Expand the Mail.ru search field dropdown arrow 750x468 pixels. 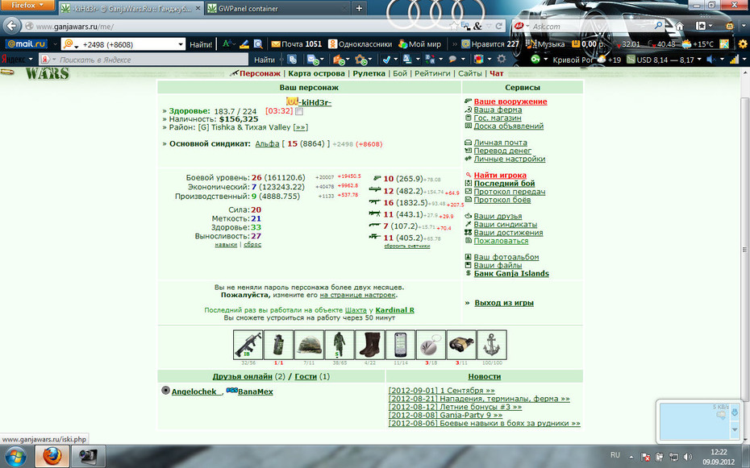(x=181, y=44)
